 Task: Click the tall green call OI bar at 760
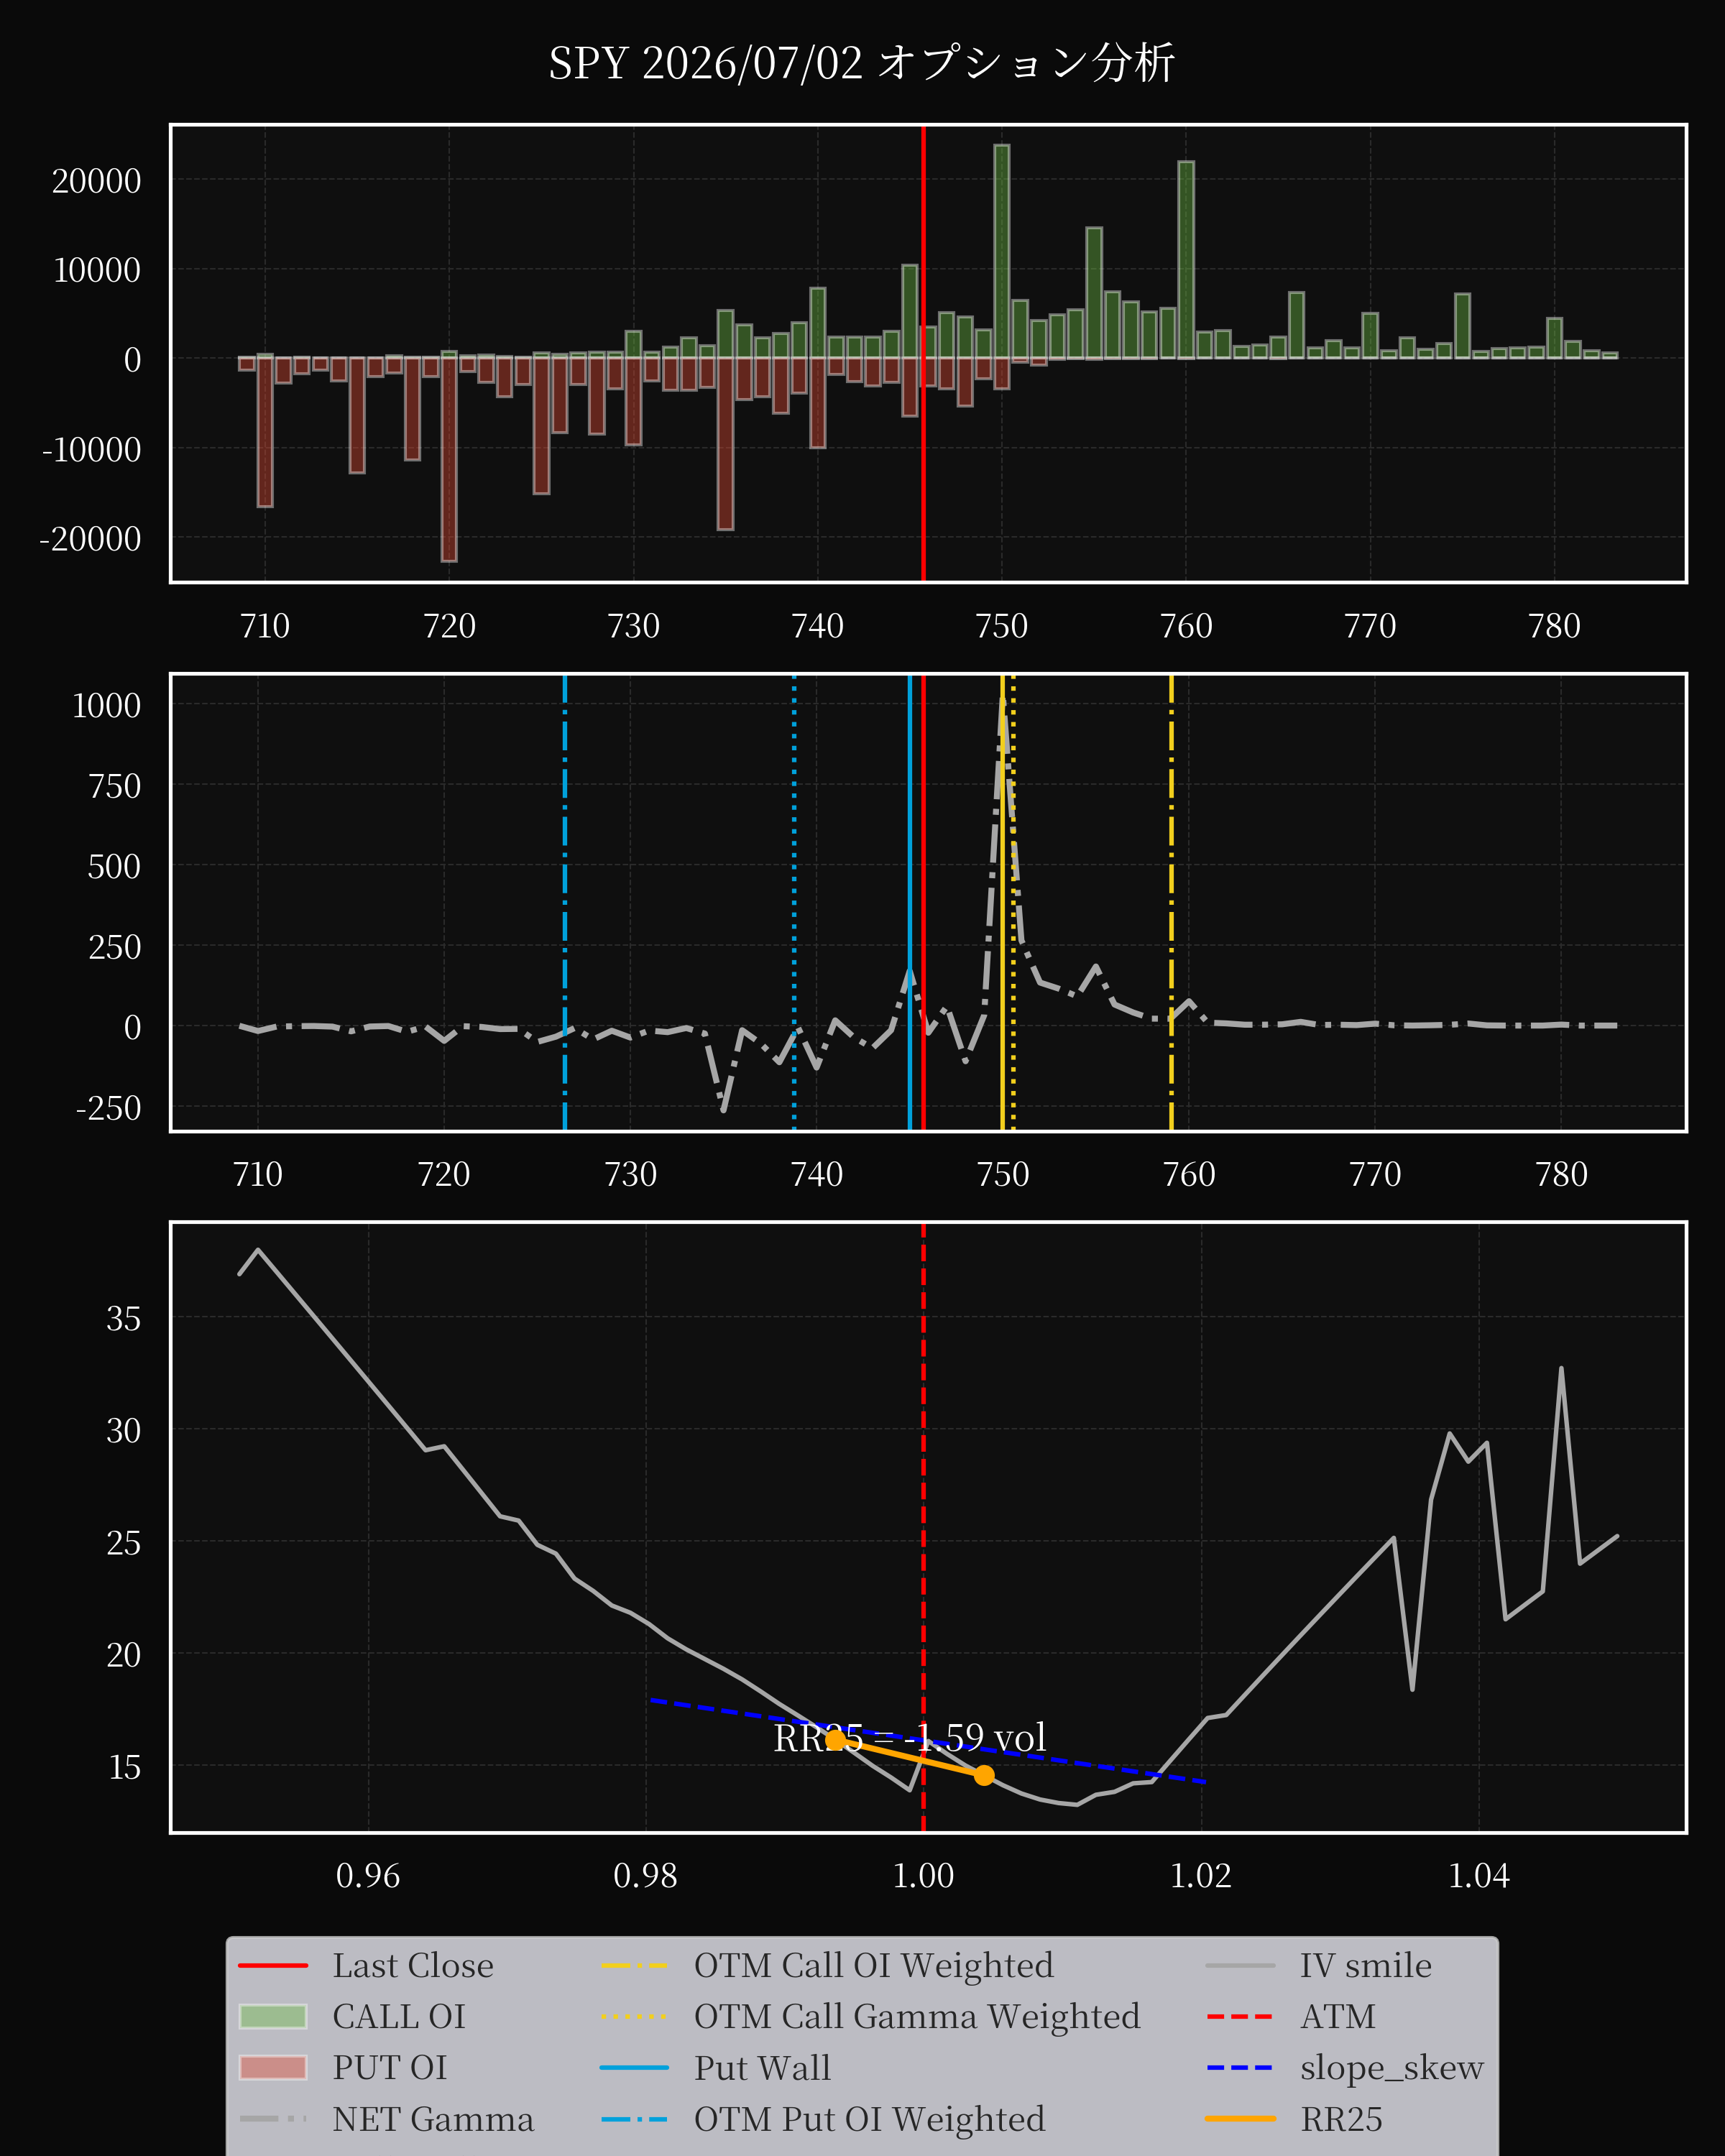coord(1186,260)
